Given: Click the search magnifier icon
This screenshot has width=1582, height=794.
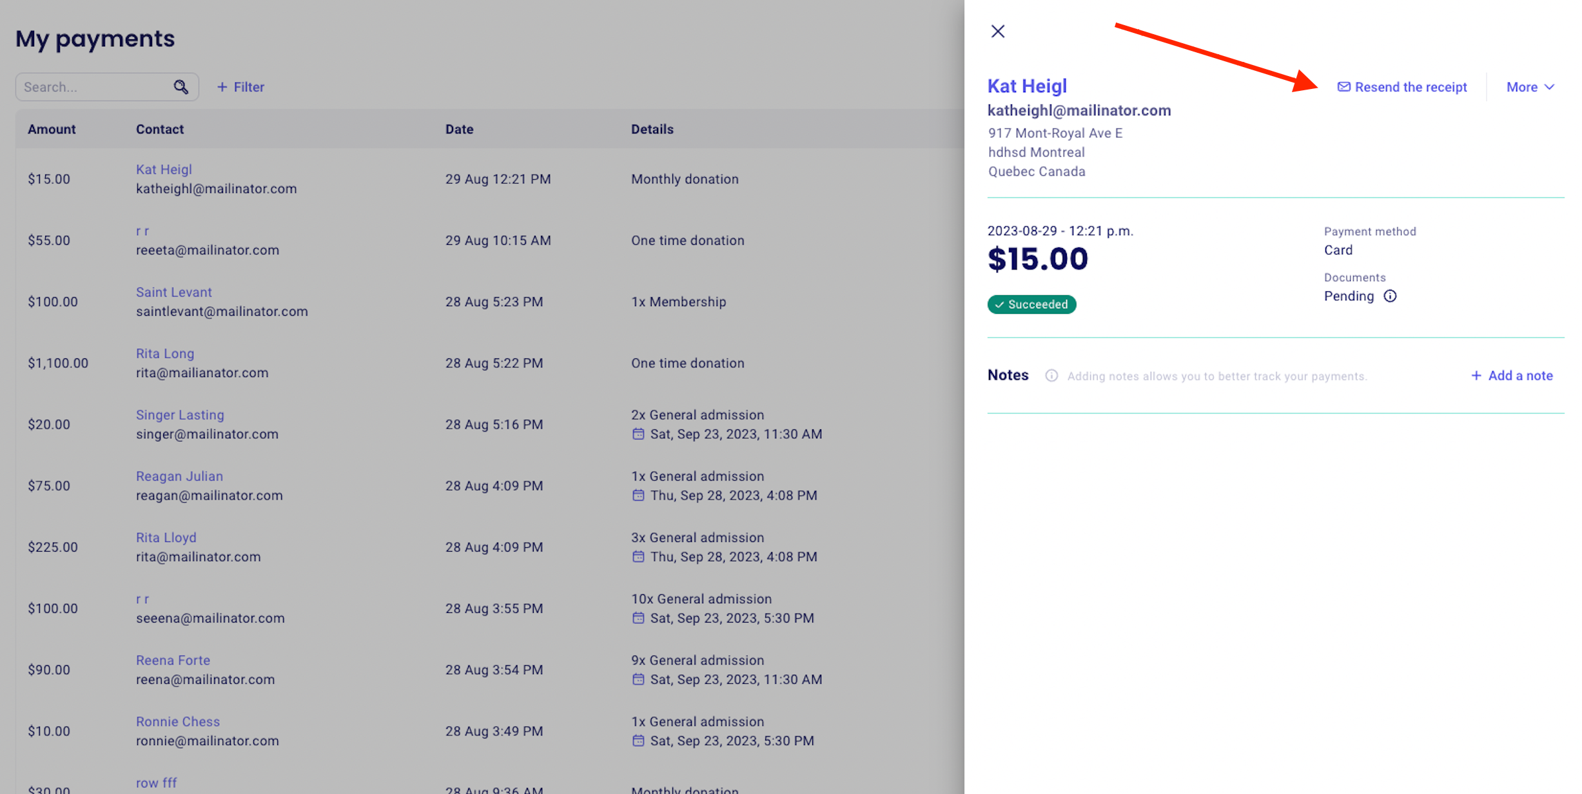Looking at the screenshot, I should (x=181, y=87).
